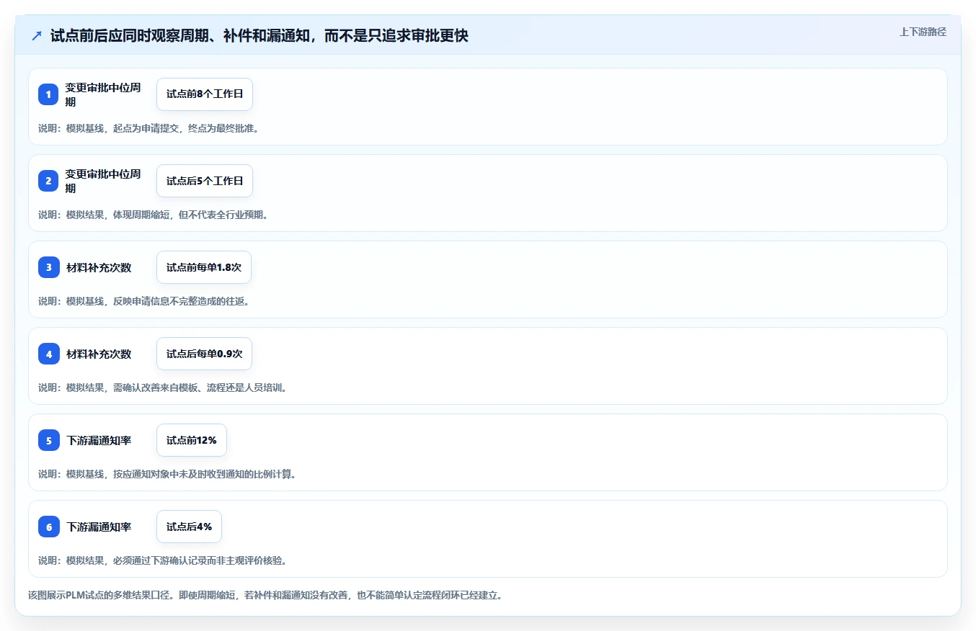Select the step 3 number badge
976x631 pixels.
coord(48,267)
